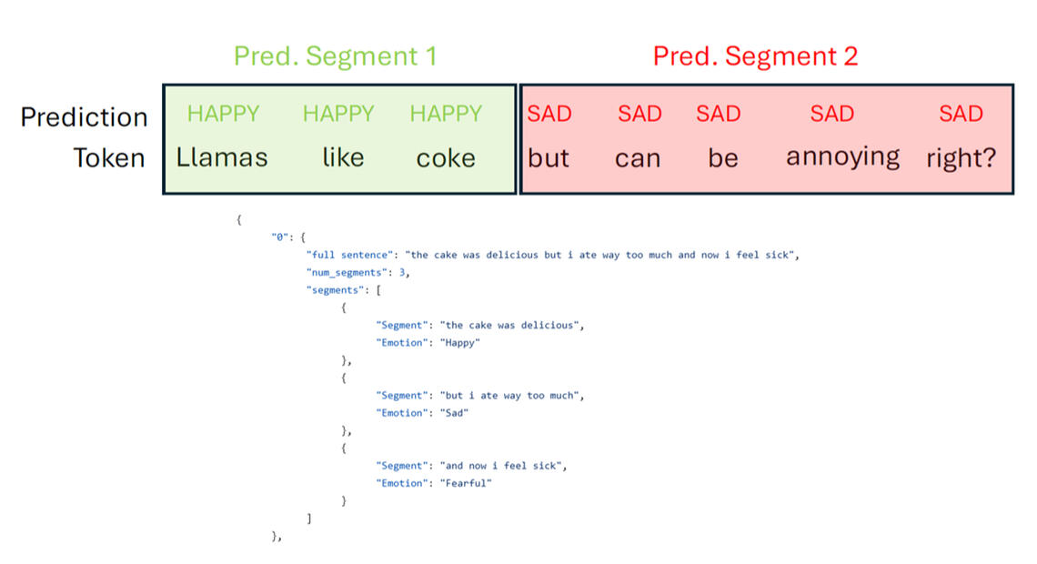
Task: Click the 'Prediction' row label
Action: [x=84, y=117]
